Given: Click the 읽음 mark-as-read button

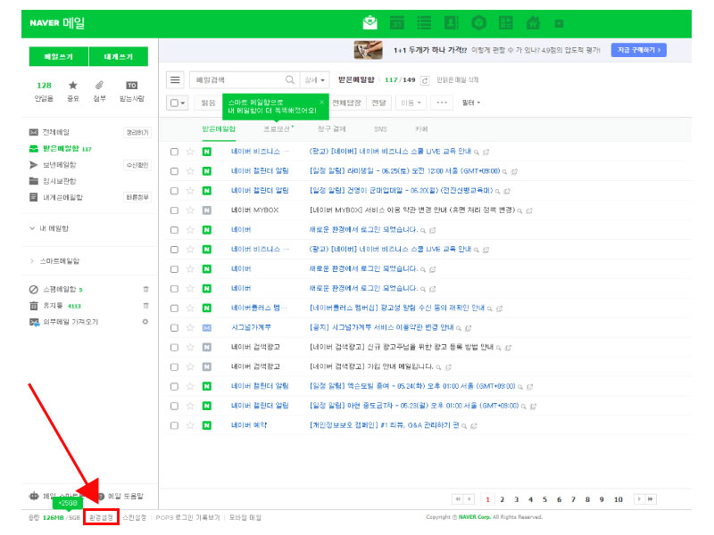Looking at the screenshot, I should [208, 103].
